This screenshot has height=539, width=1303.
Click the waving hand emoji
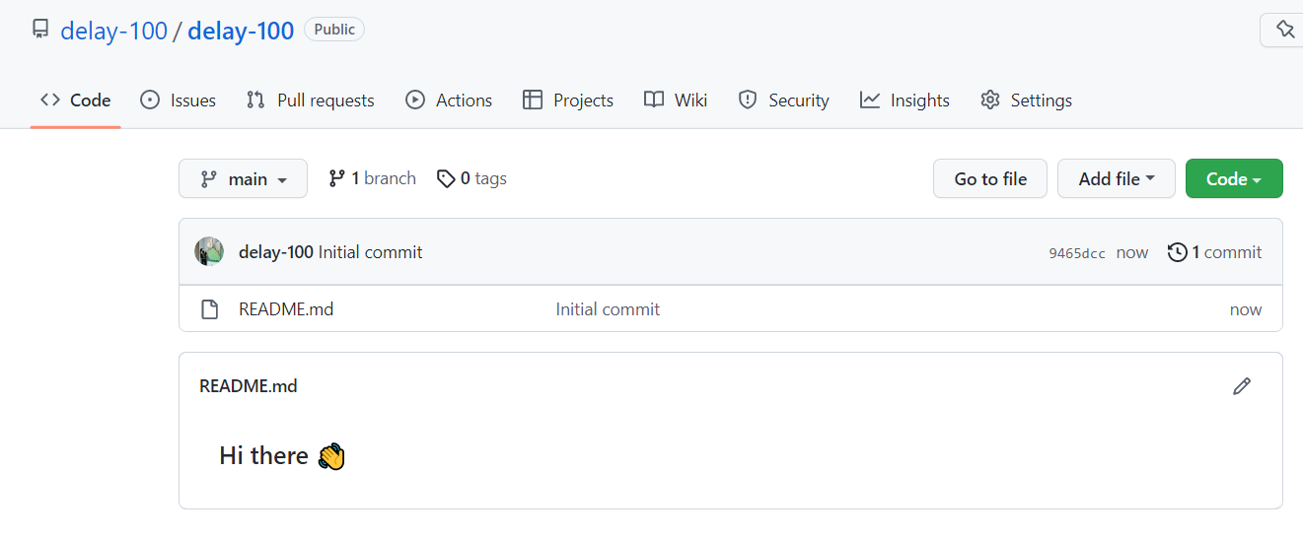(331, 456)
